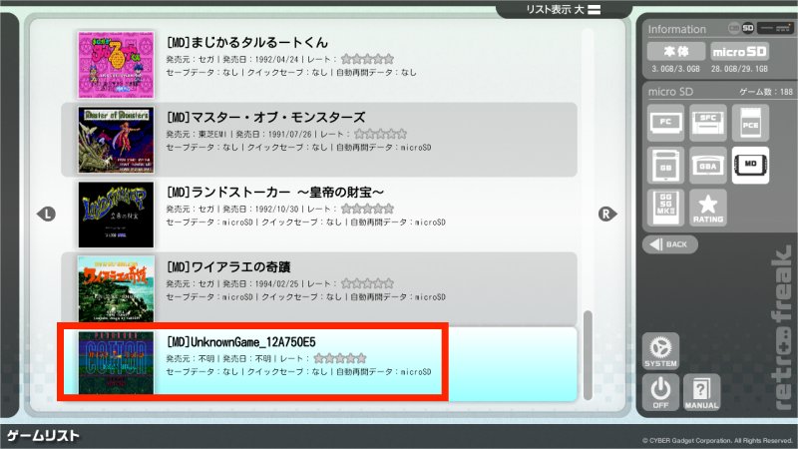Click the 28.0GB/29.1GB capacity text
Viewport: 798px width, 449px height.
pos(739,69)
